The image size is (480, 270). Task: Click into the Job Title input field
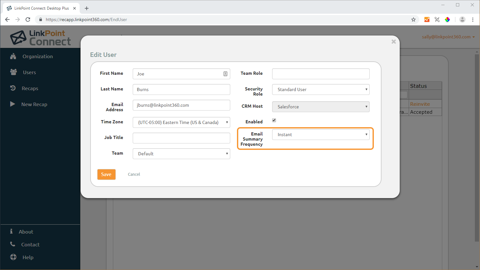click(181, 138)
